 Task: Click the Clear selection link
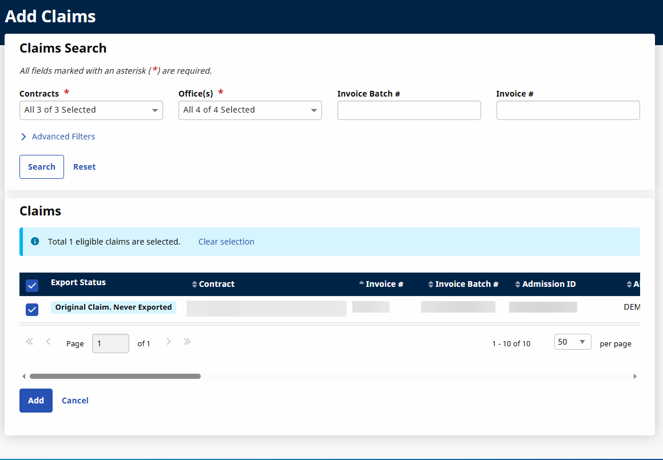(226, 242)
